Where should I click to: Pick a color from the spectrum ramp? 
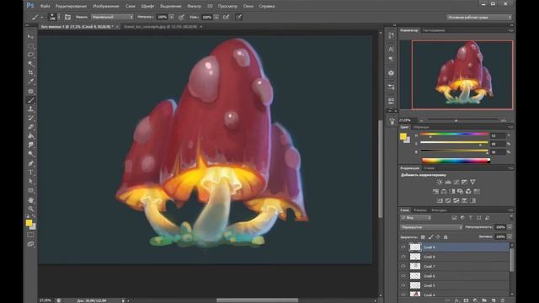tap(456, 161)
